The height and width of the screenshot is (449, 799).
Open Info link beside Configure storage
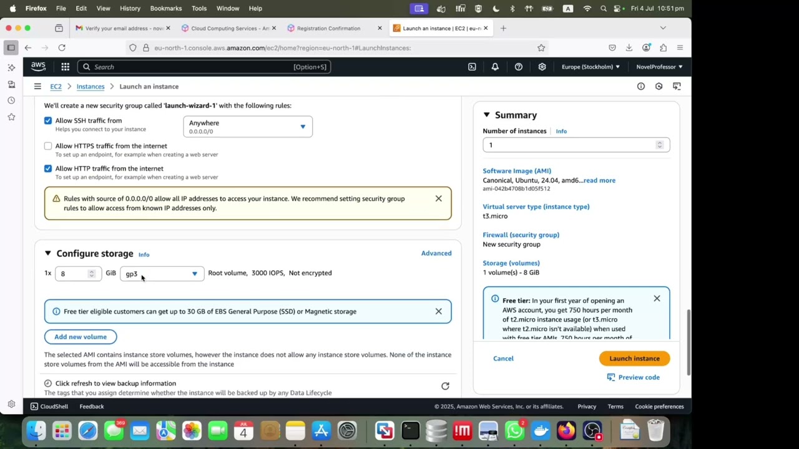coord(144,254)
